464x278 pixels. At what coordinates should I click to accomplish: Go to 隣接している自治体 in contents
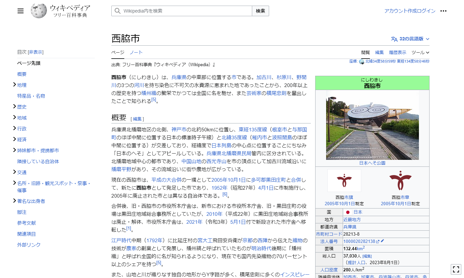(38, 162)
